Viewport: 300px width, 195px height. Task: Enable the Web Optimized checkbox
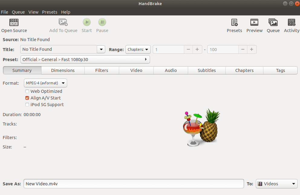click(x=27, y=91)
